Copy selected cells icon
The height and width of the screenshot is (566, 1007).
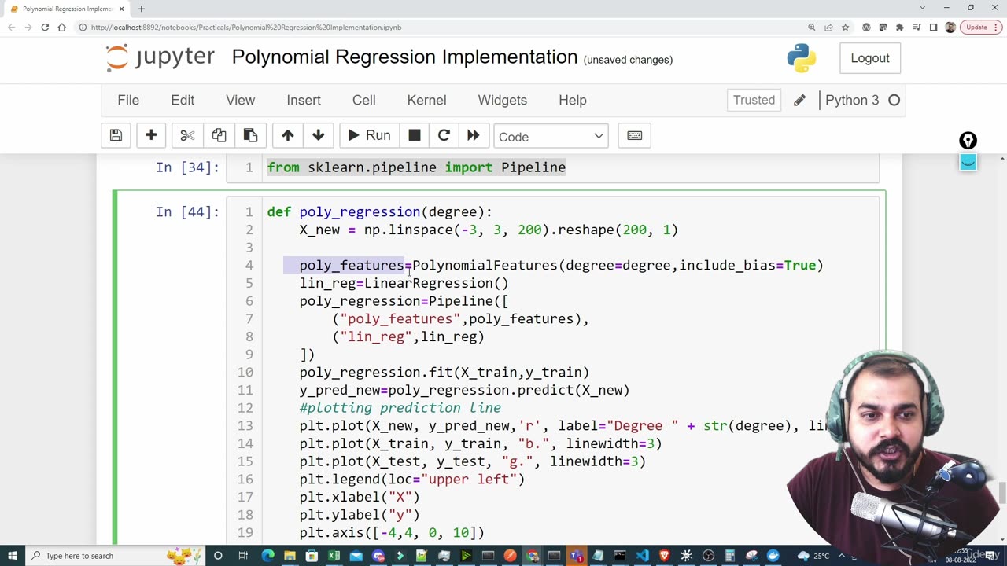pyautogui.click(x=219, y=136)
